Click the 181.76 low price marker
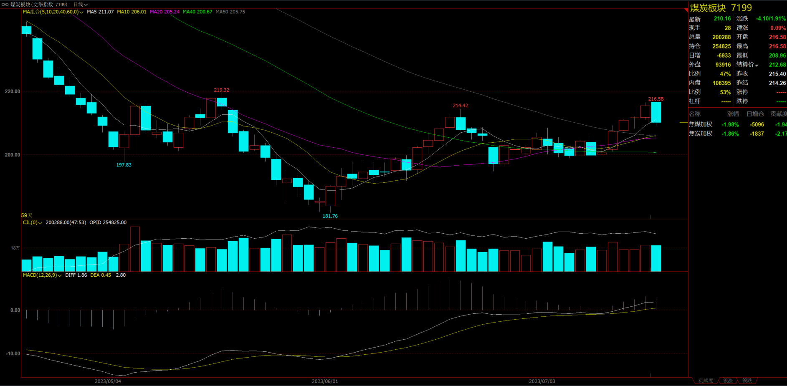The height and width of the screenshot is (386, 787). click(330, 216)
